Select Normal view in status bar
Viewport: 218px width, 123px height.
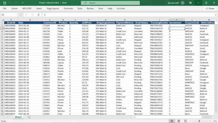(172, 121)
